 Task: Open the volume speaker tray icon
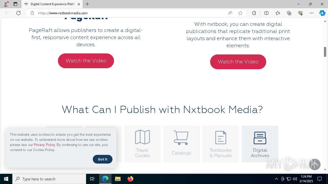point(295,179)
